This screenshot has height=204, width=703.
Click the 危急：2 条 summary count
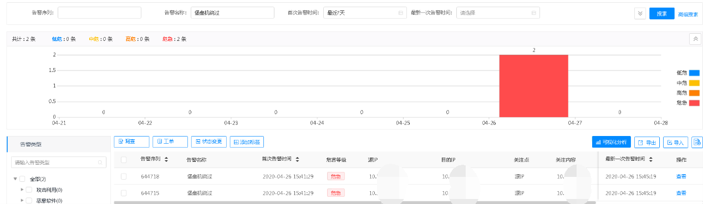click(x=174, y=39)
